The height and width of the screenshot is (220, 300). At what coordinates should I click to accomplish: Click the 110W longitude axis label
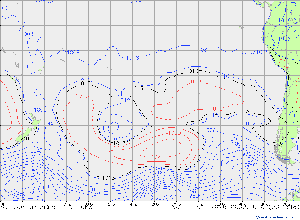(x=199, y=204)
